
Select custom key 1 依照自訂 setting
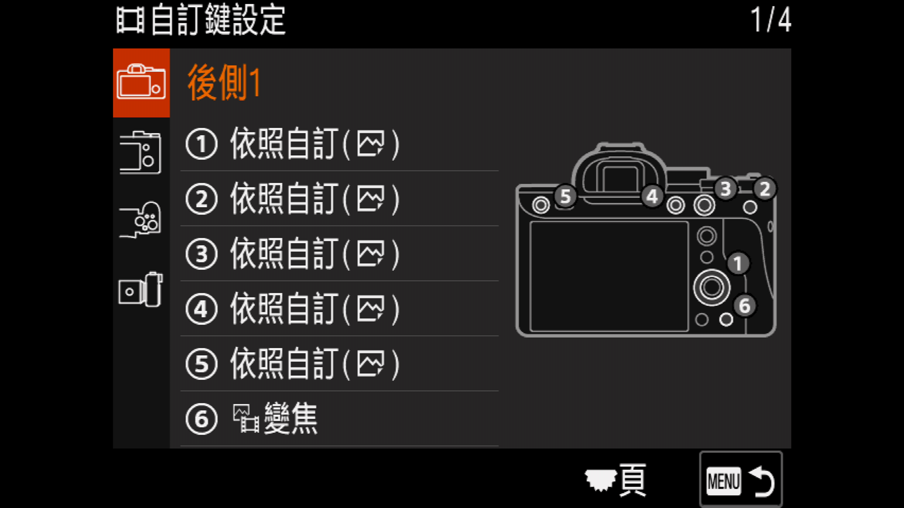(340, 143)
